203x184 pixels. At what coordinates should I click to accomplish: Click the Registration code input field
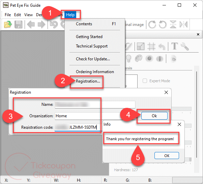(78, 127)
